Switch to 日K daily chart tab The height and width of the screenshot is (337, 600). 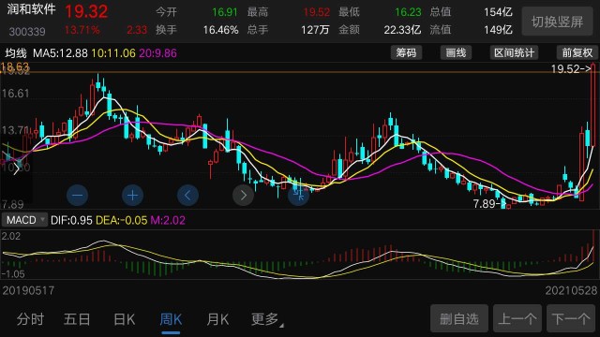(x=125, y=319)
